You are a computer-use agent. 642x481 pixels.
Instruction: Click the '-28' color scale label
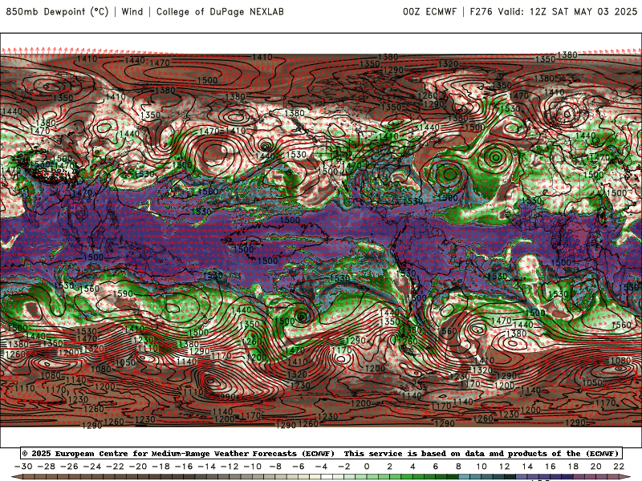[47, 467]
